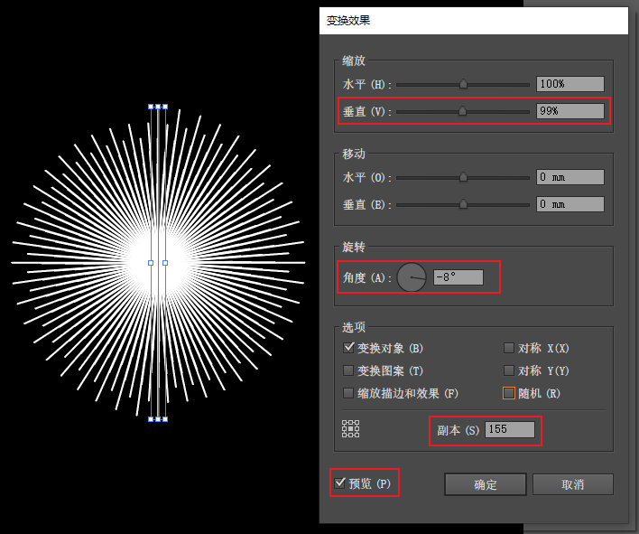Click the vertical scale 垂直 (V) slider handle

(x=462, y=111)
